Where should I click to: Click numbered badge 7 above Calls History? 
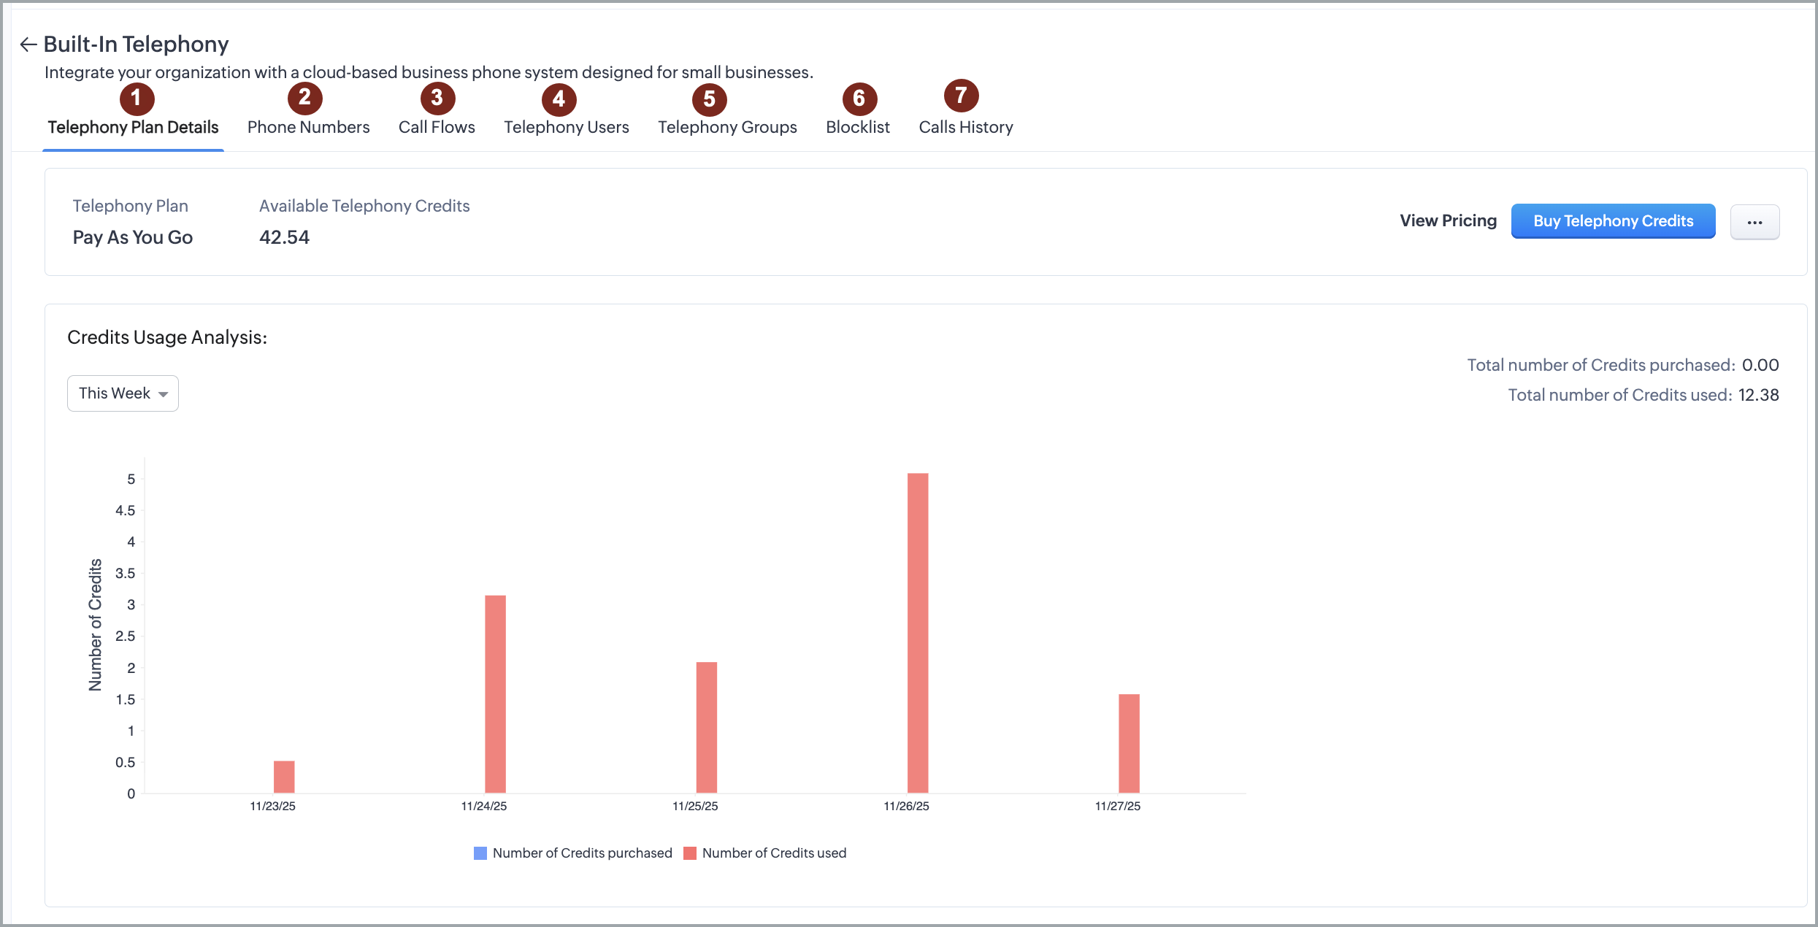961,96
